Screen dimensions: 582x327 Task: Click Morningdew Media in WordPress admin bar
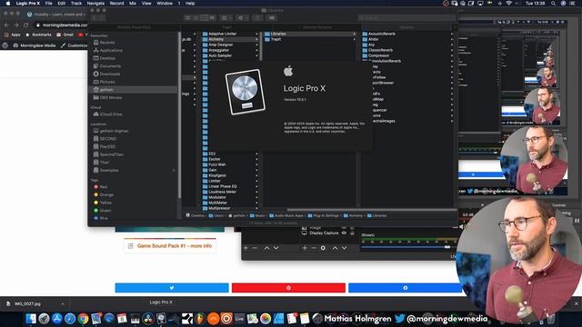tap(35, 45)
